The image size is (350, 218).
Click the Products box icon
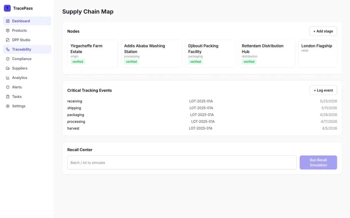8,31
